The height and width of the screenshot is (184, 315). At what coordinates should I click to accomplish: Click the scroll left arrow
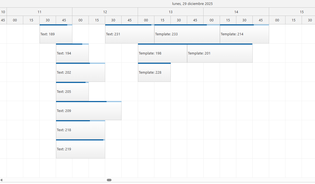coord(1,180)
